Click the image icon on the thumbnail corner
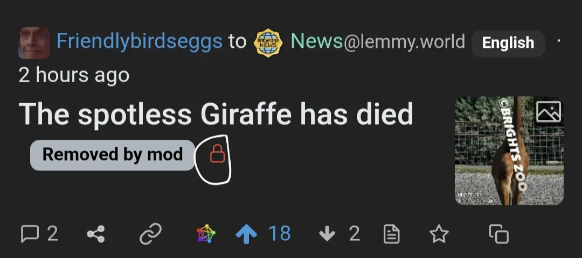 tap(549, 111)
